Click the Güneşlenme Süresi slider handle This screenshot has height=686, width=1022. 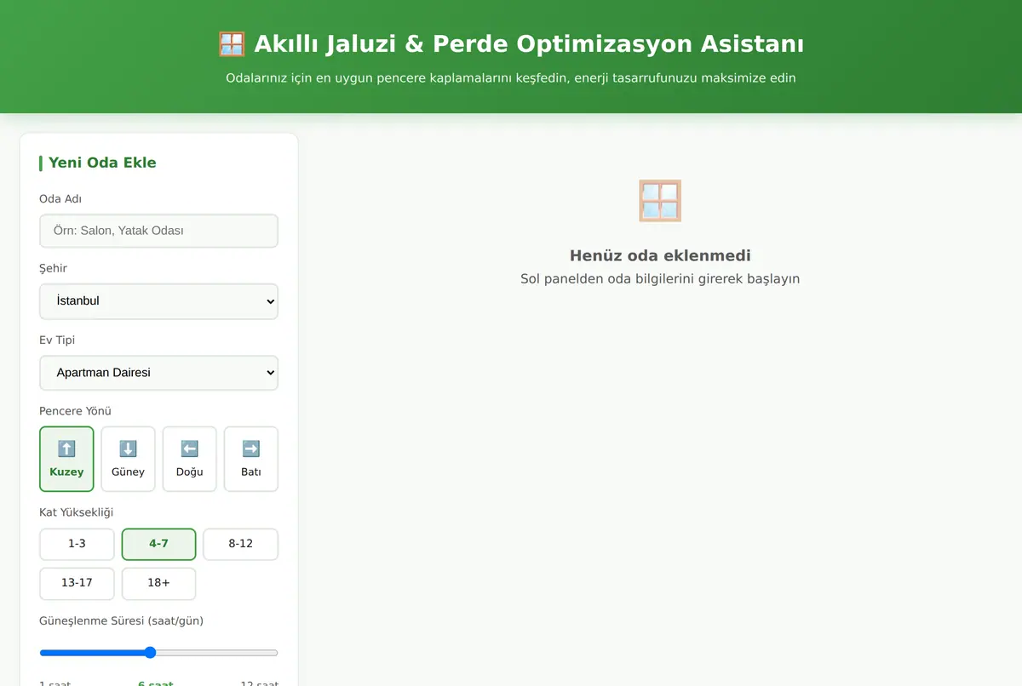(150, 653)
